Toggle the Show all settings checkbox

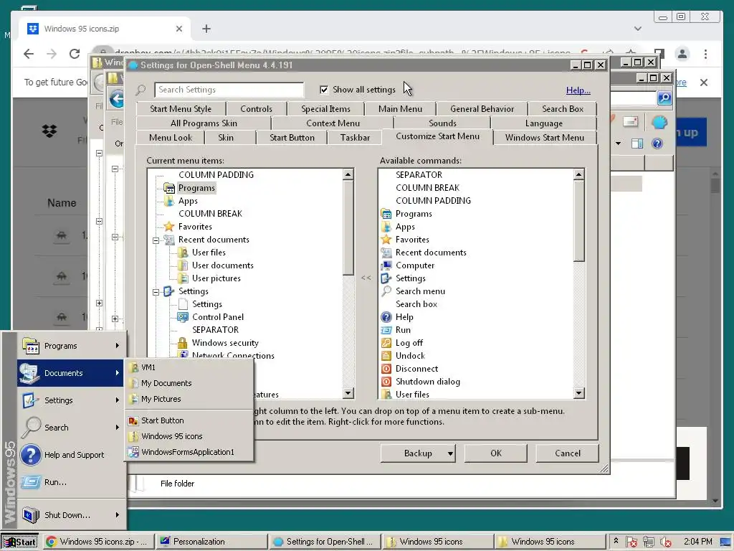click(x=324, y=90)
